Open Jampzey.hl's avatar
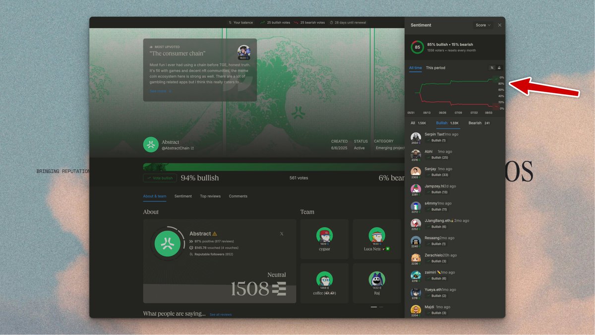The height and width of the screenshot is (335, 595). 416,189
